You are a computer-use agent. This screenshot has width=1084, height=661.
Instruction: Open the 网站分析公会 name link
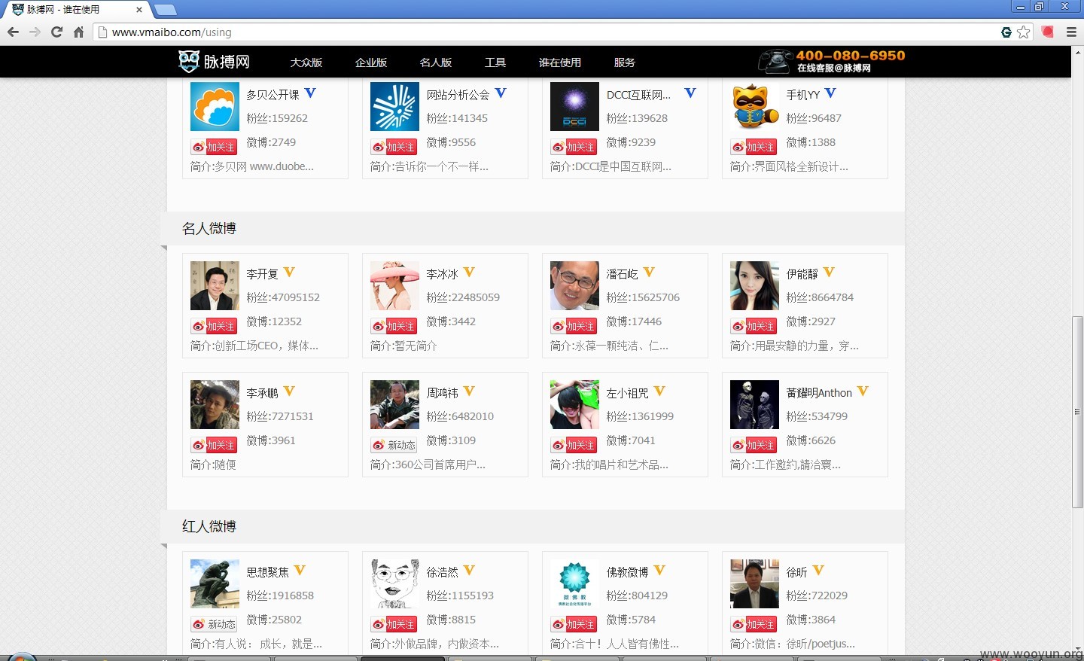click(458, 95)
